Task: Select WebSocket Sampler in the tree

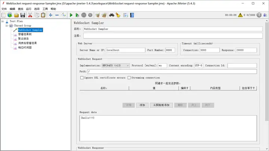Action: click(x=30, y=30)
